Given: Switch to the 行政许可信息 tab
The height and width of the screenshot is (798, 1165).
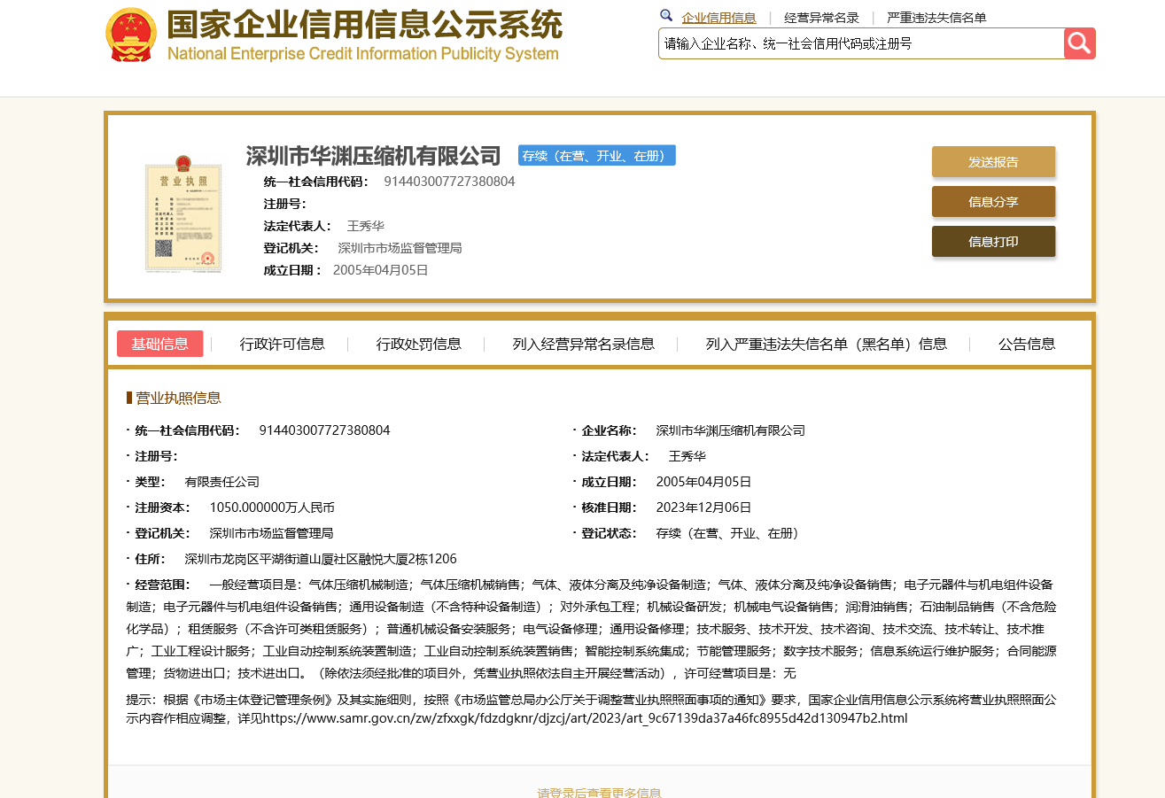Looking at the screenshot, I should coord(282,344).
